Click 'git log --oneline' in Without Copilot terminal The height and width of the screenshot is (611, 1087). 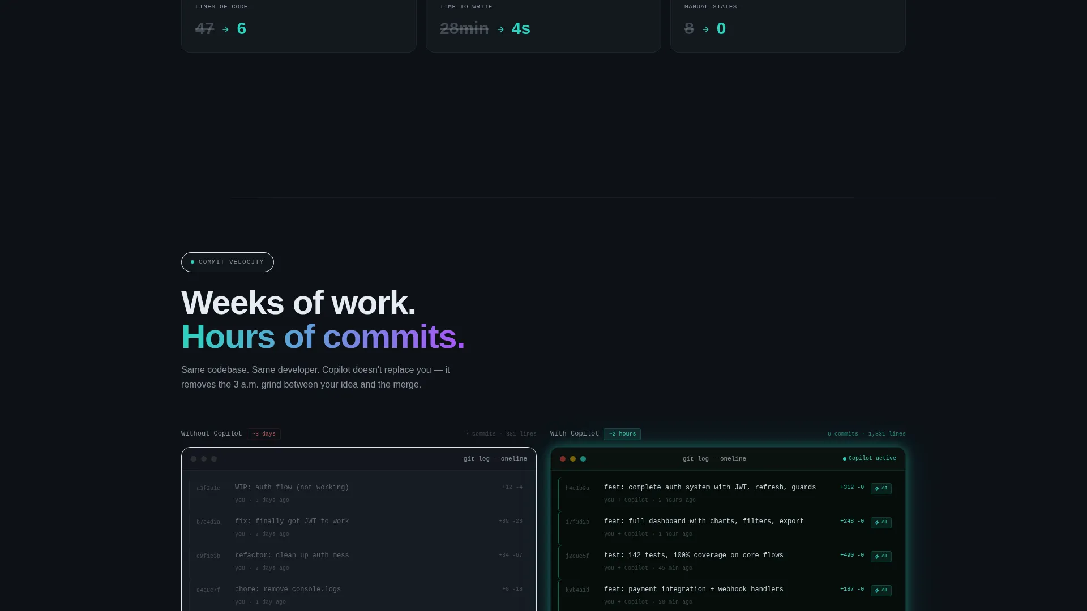click(495, 459)
